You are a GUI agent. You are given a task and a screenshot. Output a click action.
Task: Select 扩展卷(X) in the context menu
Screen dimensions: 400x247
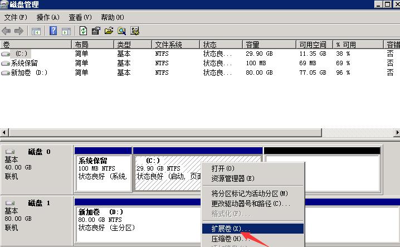coord(253,229)
